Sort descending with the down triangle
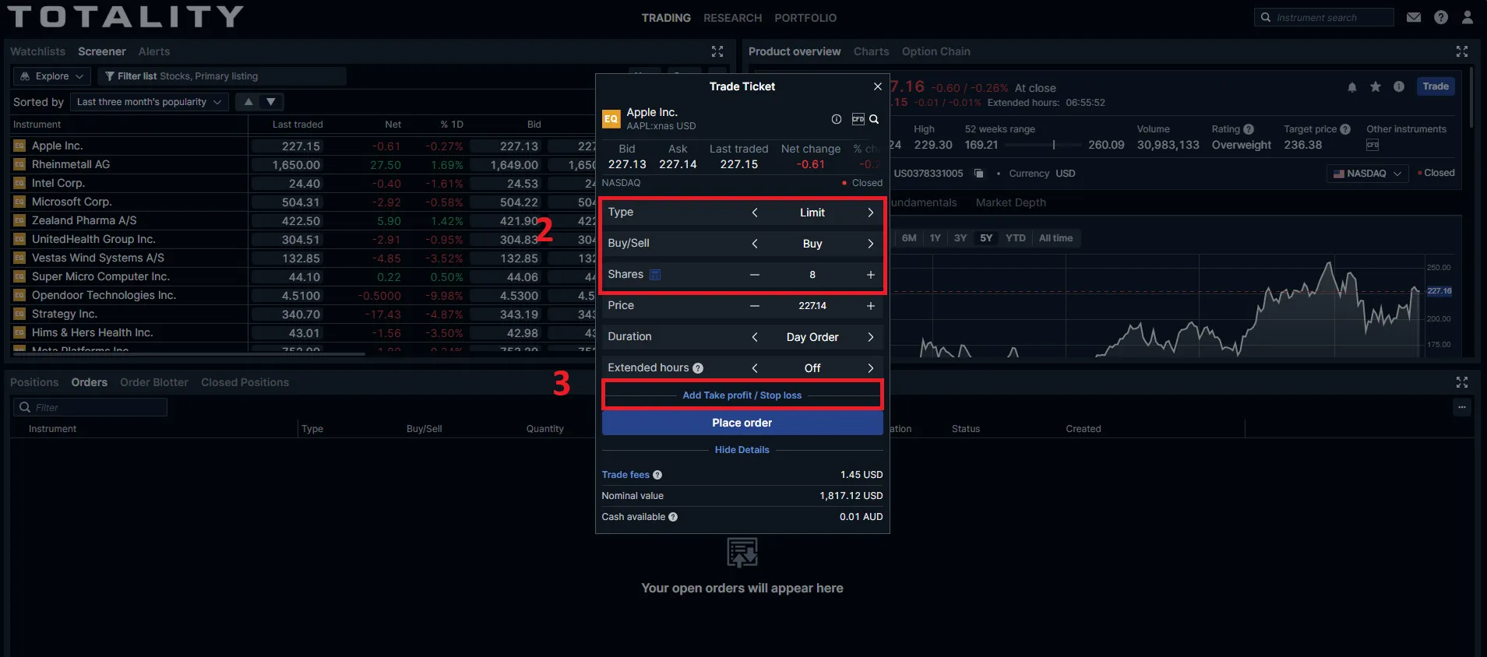Image resolution: width=1487 pixels, height=657 pixels. [x=271, y=102]
